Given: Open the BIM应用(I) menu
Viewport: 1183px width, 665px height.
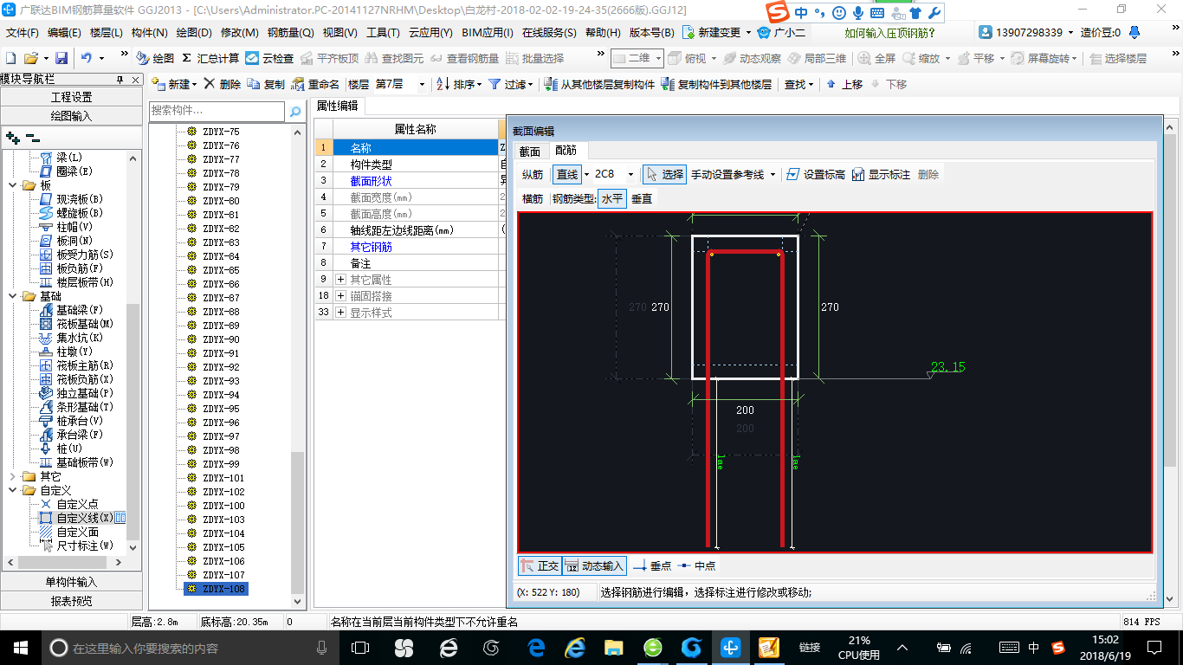Looking at the screenshot, I should point(488,32).
